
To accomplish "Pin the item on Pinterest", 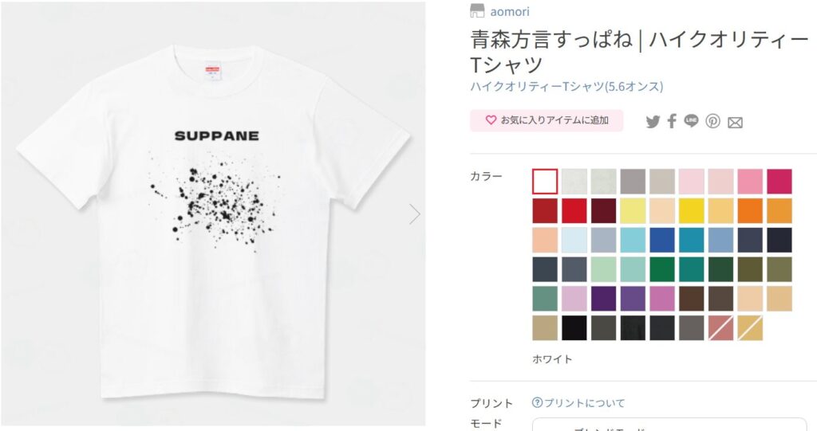I will click(x=712, y=121).
